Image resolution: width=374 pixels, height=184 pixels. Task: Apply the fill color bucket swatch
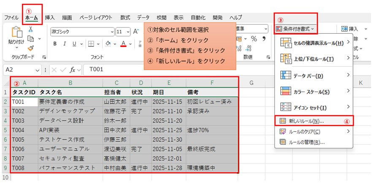[108, 44]
